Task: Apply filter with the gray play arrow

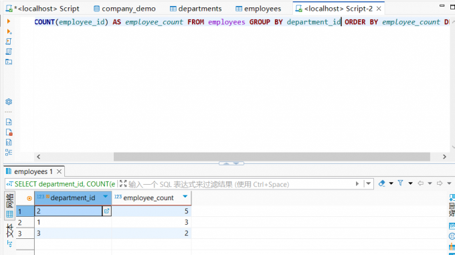Action: pos(357,183)
